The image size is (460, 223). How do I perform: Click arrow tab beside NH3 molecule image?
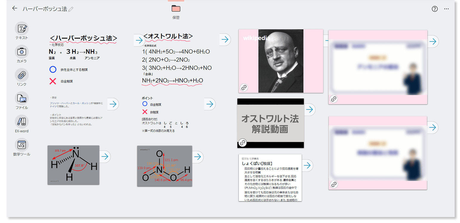click(x=105, y=157)
